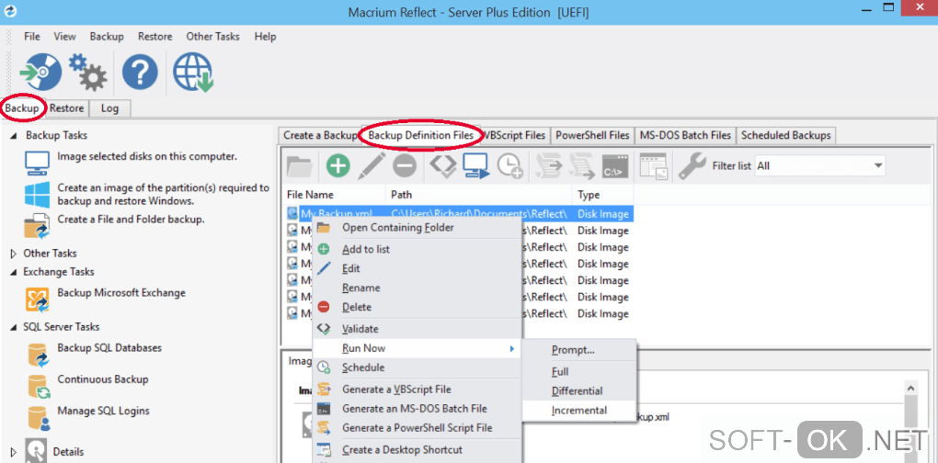Choose Create a Desktop Shortcut
The height and width of the screenshot is (463, 938).
(x=417, y=449)
